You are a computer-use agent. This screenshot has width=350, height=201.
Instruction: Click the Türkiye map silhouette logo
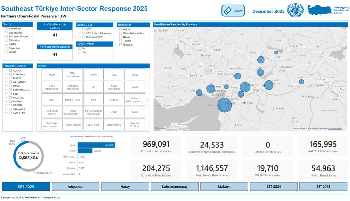(x=319, y=11)
